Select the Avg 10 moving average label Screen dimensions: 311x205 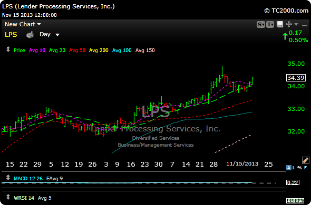37,50
